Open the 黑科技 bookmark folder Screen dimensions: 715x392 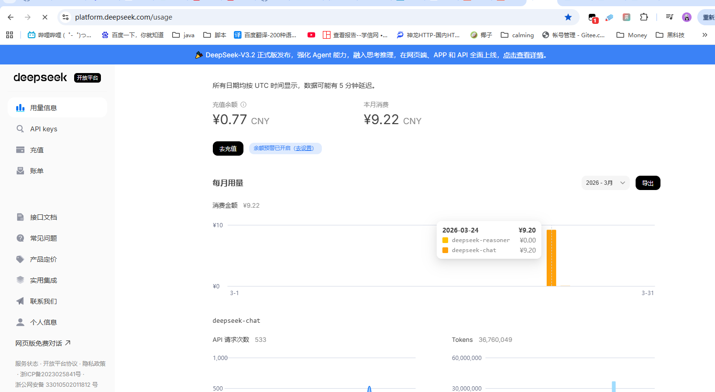click(670, 35)
